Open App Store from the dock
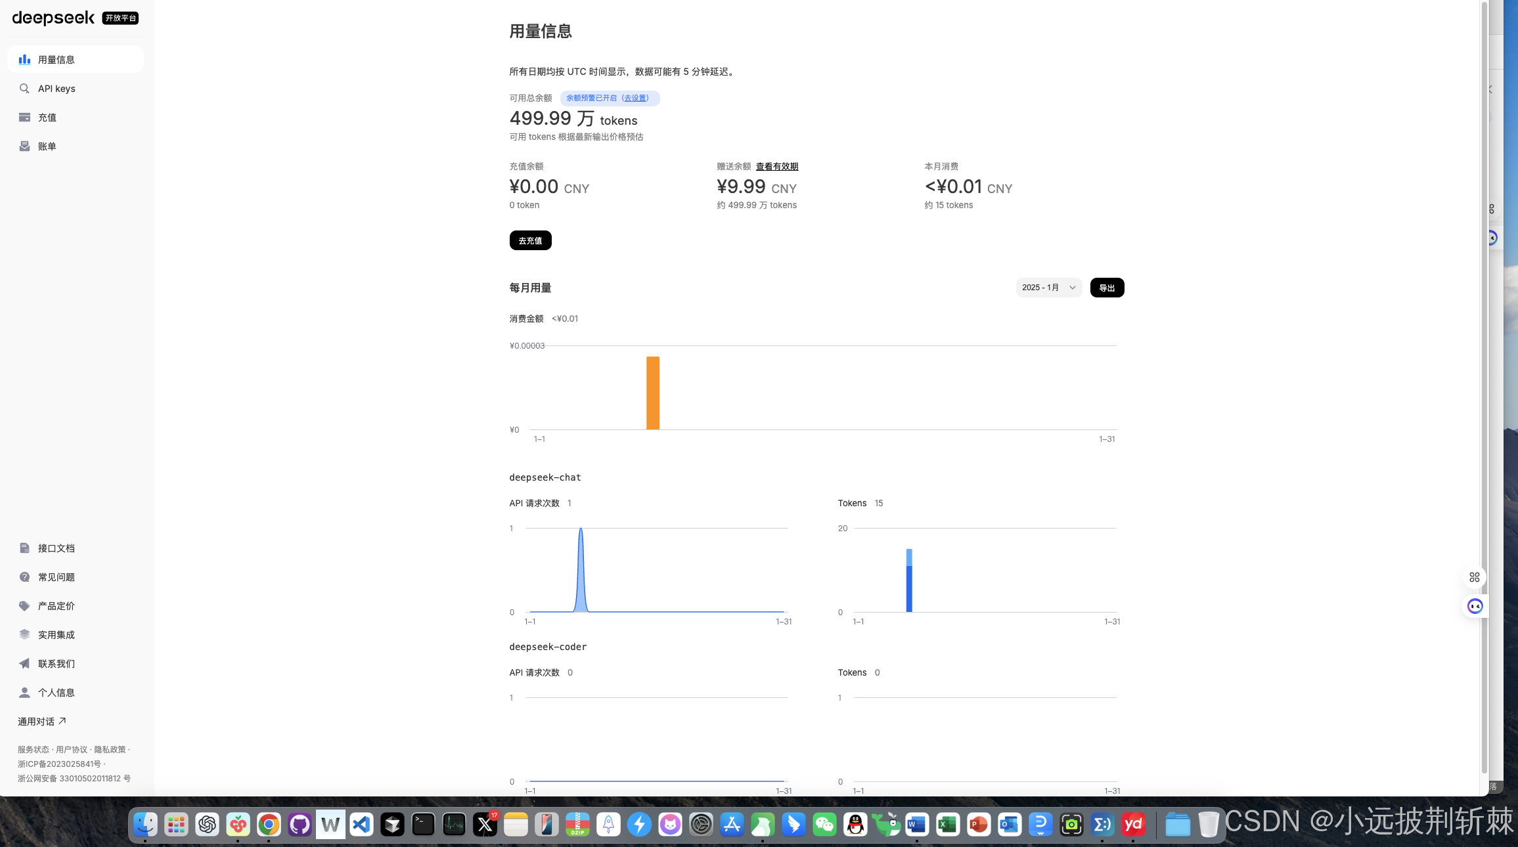The image size is (1518, 847). click(x=732, y=825)
